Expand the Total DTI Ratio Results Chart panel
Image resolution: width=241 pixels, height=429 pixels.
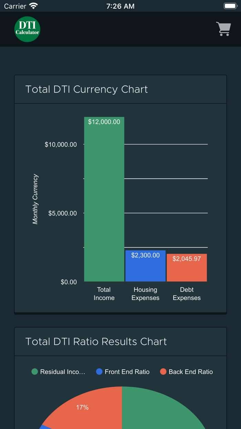(120, 341)
